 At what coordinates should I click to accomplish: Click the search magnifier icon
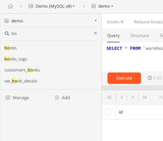[x=7, y=33]
